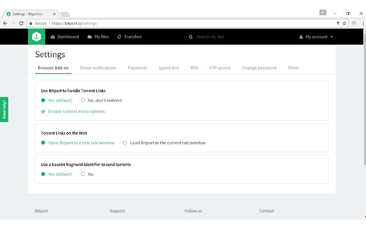Click the address bar URL
The height and width of the screenshot is (229, 366).
(74, 23)
